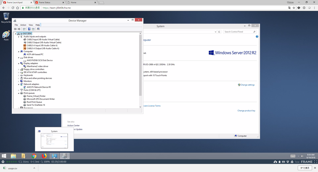Click the Search Control Panel field
This screenshot has height=172, width=318.
point(240,32)
